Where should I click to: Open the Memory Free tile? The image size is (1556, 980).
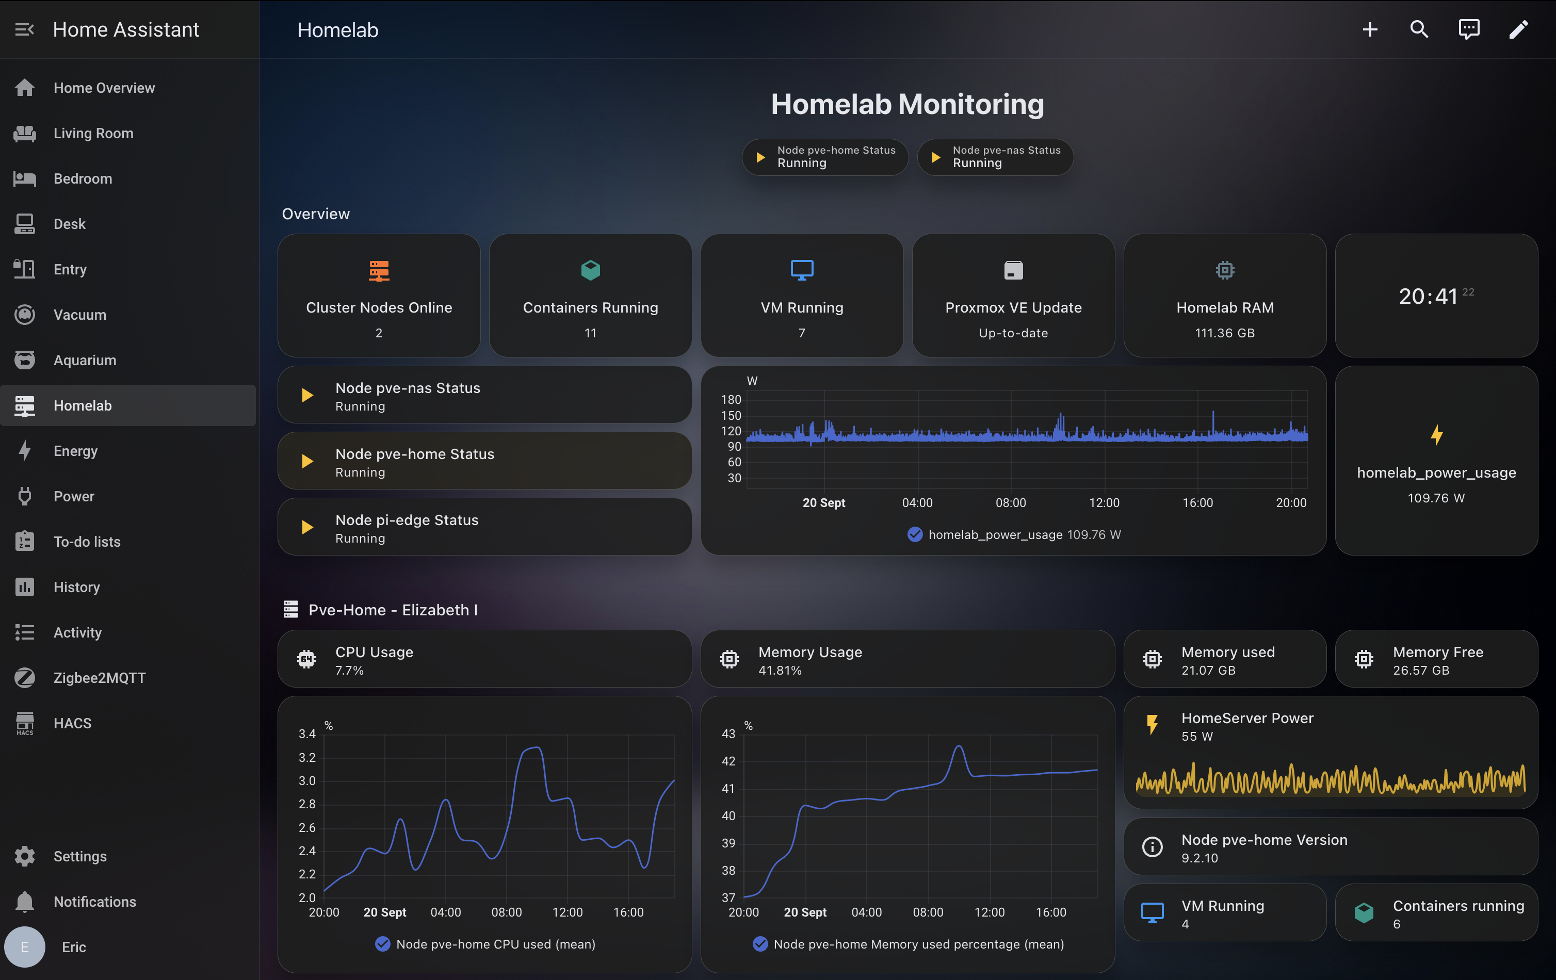point(1436,660)
